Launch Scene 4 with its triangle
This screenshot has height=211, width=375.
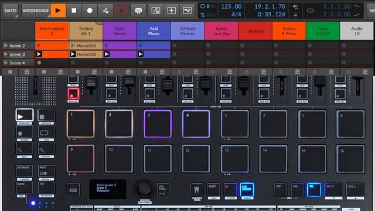pyautogui.click(x=6, y=63)
